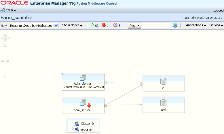Click the zoom out minus button
The height and width of the screenshot is (134, 224).
point(5,77)
